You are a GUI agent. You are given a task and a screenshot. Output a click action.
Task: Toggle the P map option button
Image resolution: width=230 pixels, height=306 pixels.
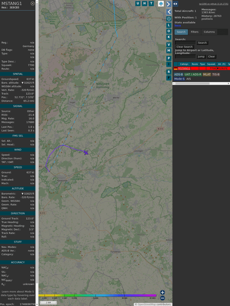pos(169,58)
